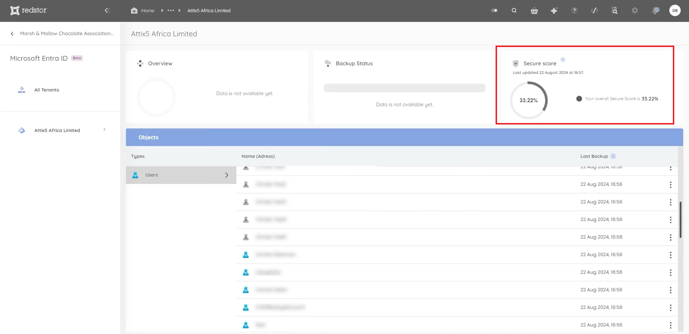Viewport: 689px width, 334px height.
Task: Toggle the switch in the top bar
Action: click(x=495, y=10)
